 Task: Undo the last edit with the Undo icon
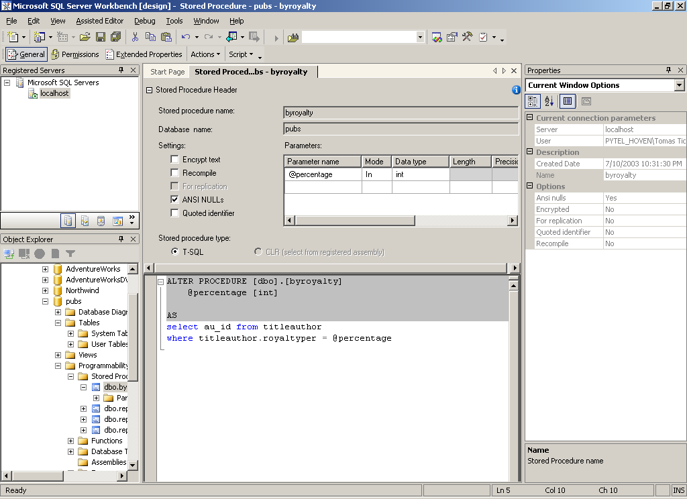(x=187, y=38)
